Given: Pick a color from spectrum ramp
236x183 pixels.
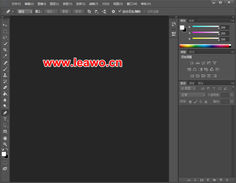Looking at the screenshot, I should (x=205, y=46).
